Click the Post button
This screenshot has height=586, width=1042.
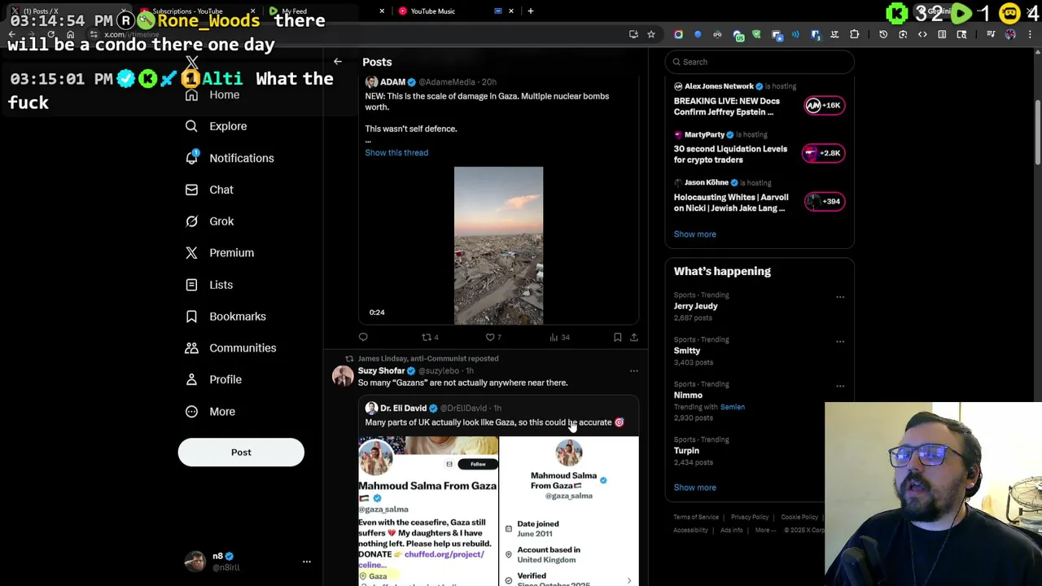tap(241, 453)
